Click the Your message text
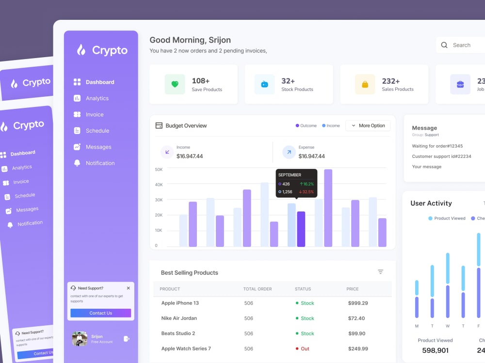Screen dimensions: 485x363 click(x=426, y=166)
